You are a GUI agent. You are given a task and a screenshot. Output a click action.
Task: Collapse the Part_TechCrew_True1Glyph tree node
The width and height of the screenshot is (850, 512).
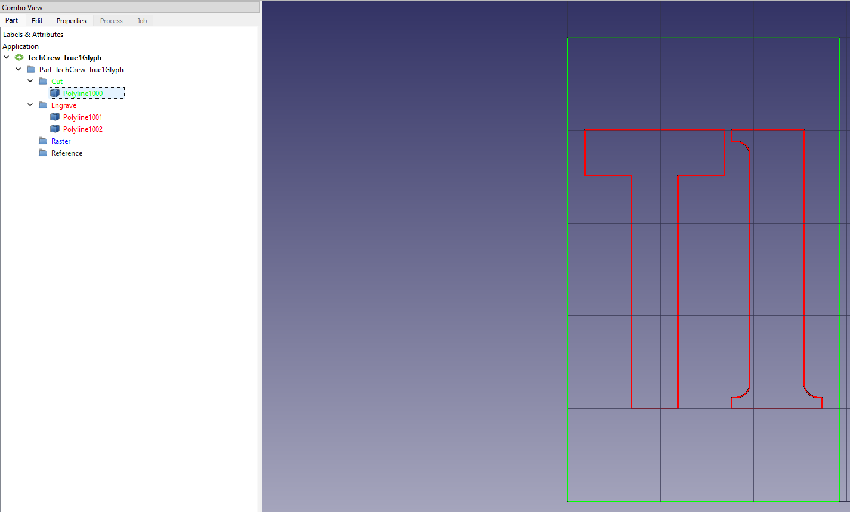[19, 70]
